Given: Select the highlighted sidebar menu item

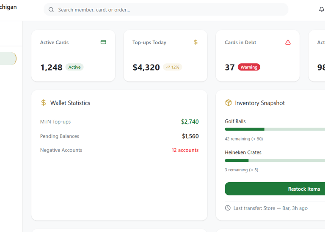Looking at the screenshot, I should coord(8,59).
